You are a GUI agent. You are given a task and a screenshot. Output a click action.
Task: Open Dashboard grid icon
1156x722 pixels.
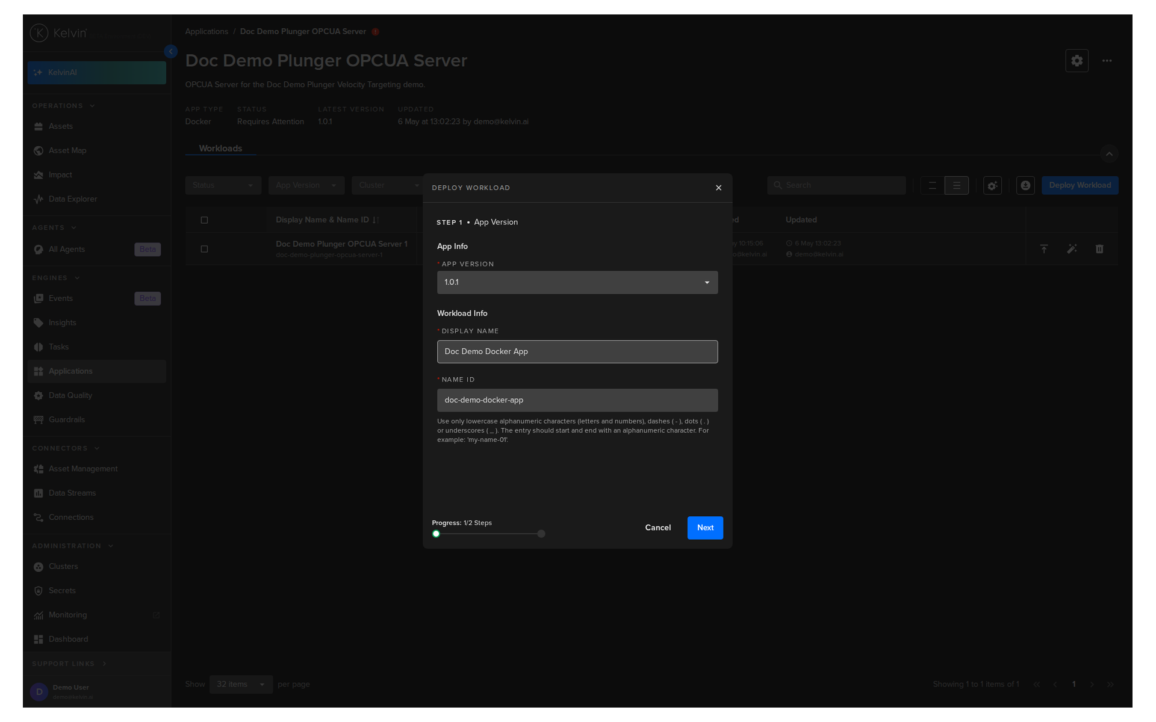pos(39,640)
